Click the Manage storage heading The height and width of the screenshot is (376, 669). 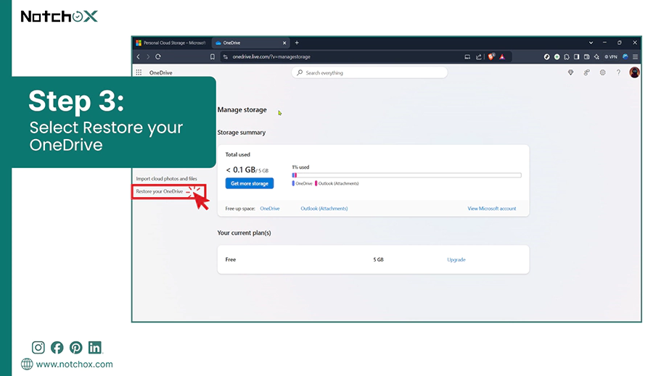[242, 110]
